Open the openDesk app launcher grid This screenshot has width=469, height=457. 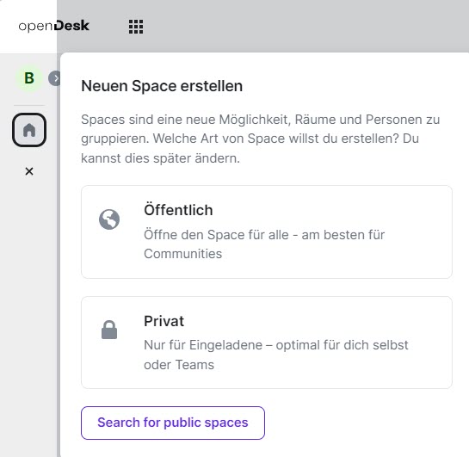136,27
